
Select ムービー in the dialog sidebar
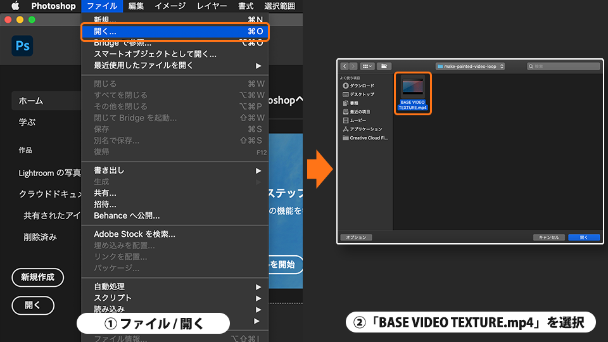click(355, 120)
